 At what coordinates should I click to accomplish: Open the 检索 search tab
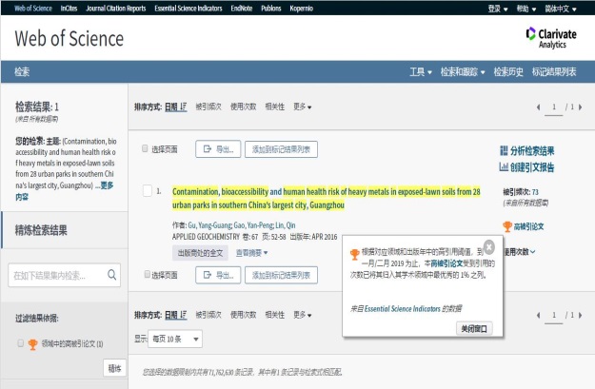click(22, 71)
